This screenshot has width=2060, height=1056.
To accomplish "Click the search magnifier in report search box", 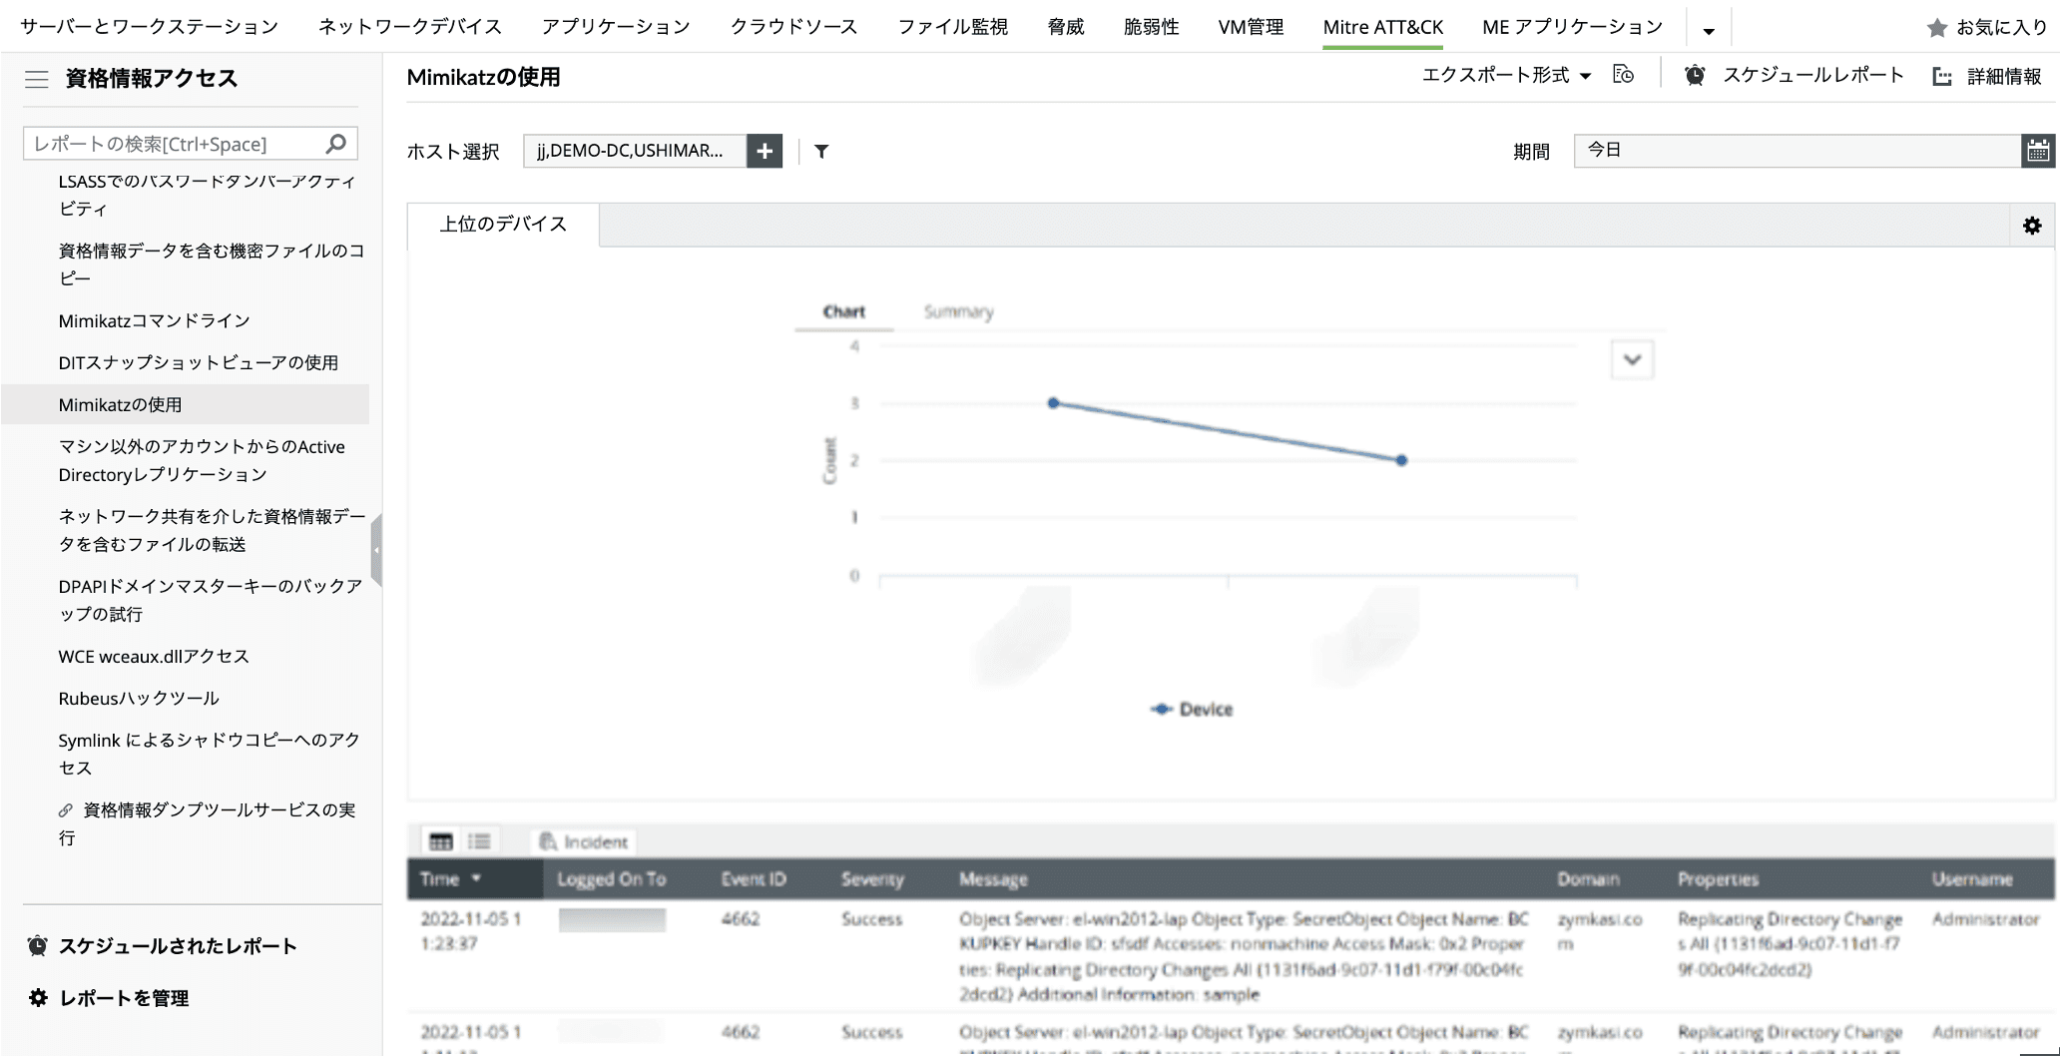I will coord(336,144).
